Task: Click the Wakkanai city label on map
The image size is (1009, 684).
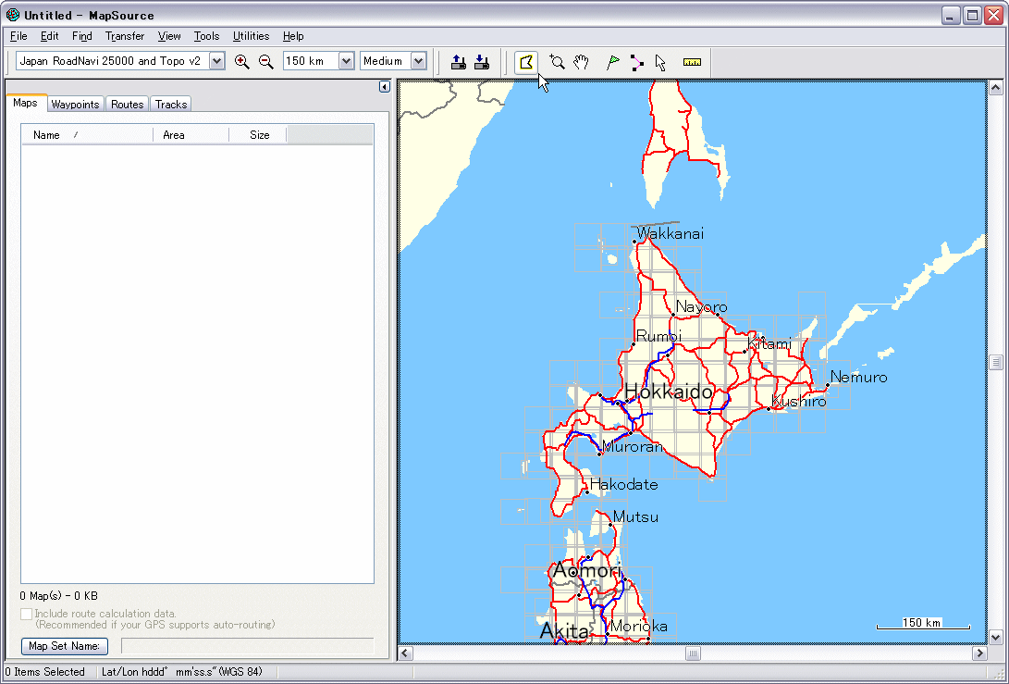Action: click(671, 233)
